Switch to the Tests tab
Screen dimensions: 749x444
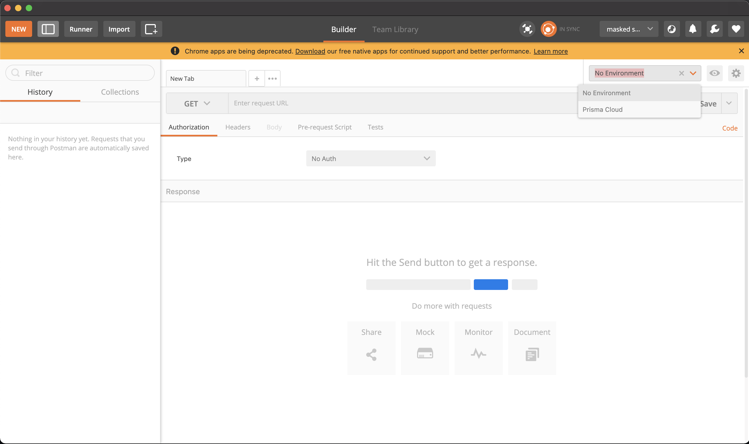tap(376, 127)
